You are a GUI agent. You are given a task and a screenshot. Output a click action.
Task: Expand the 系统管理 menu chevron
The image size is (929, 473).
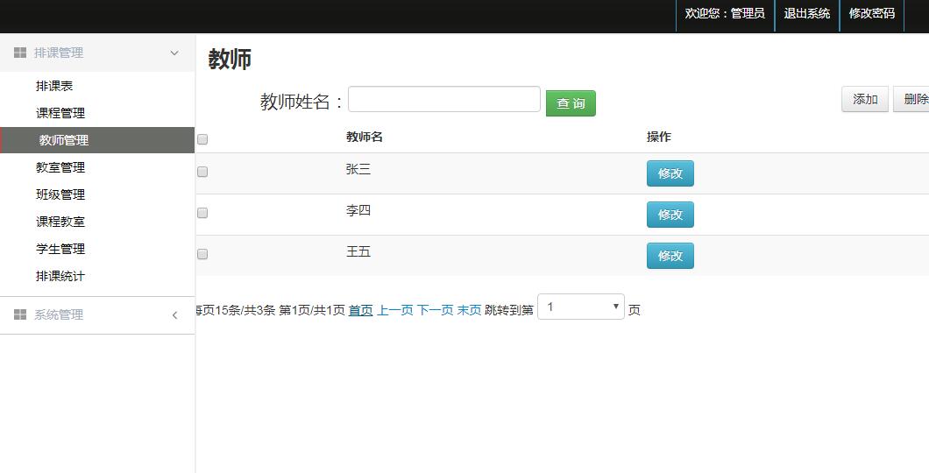click(174, 315)
